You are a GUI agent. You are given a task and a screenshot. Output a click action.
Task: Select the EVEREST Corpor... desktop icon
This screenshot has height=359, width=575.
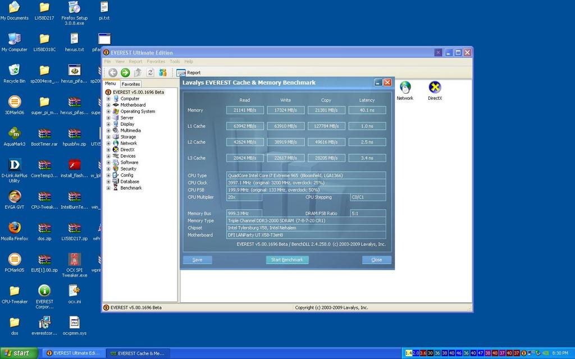click(44, 297)
